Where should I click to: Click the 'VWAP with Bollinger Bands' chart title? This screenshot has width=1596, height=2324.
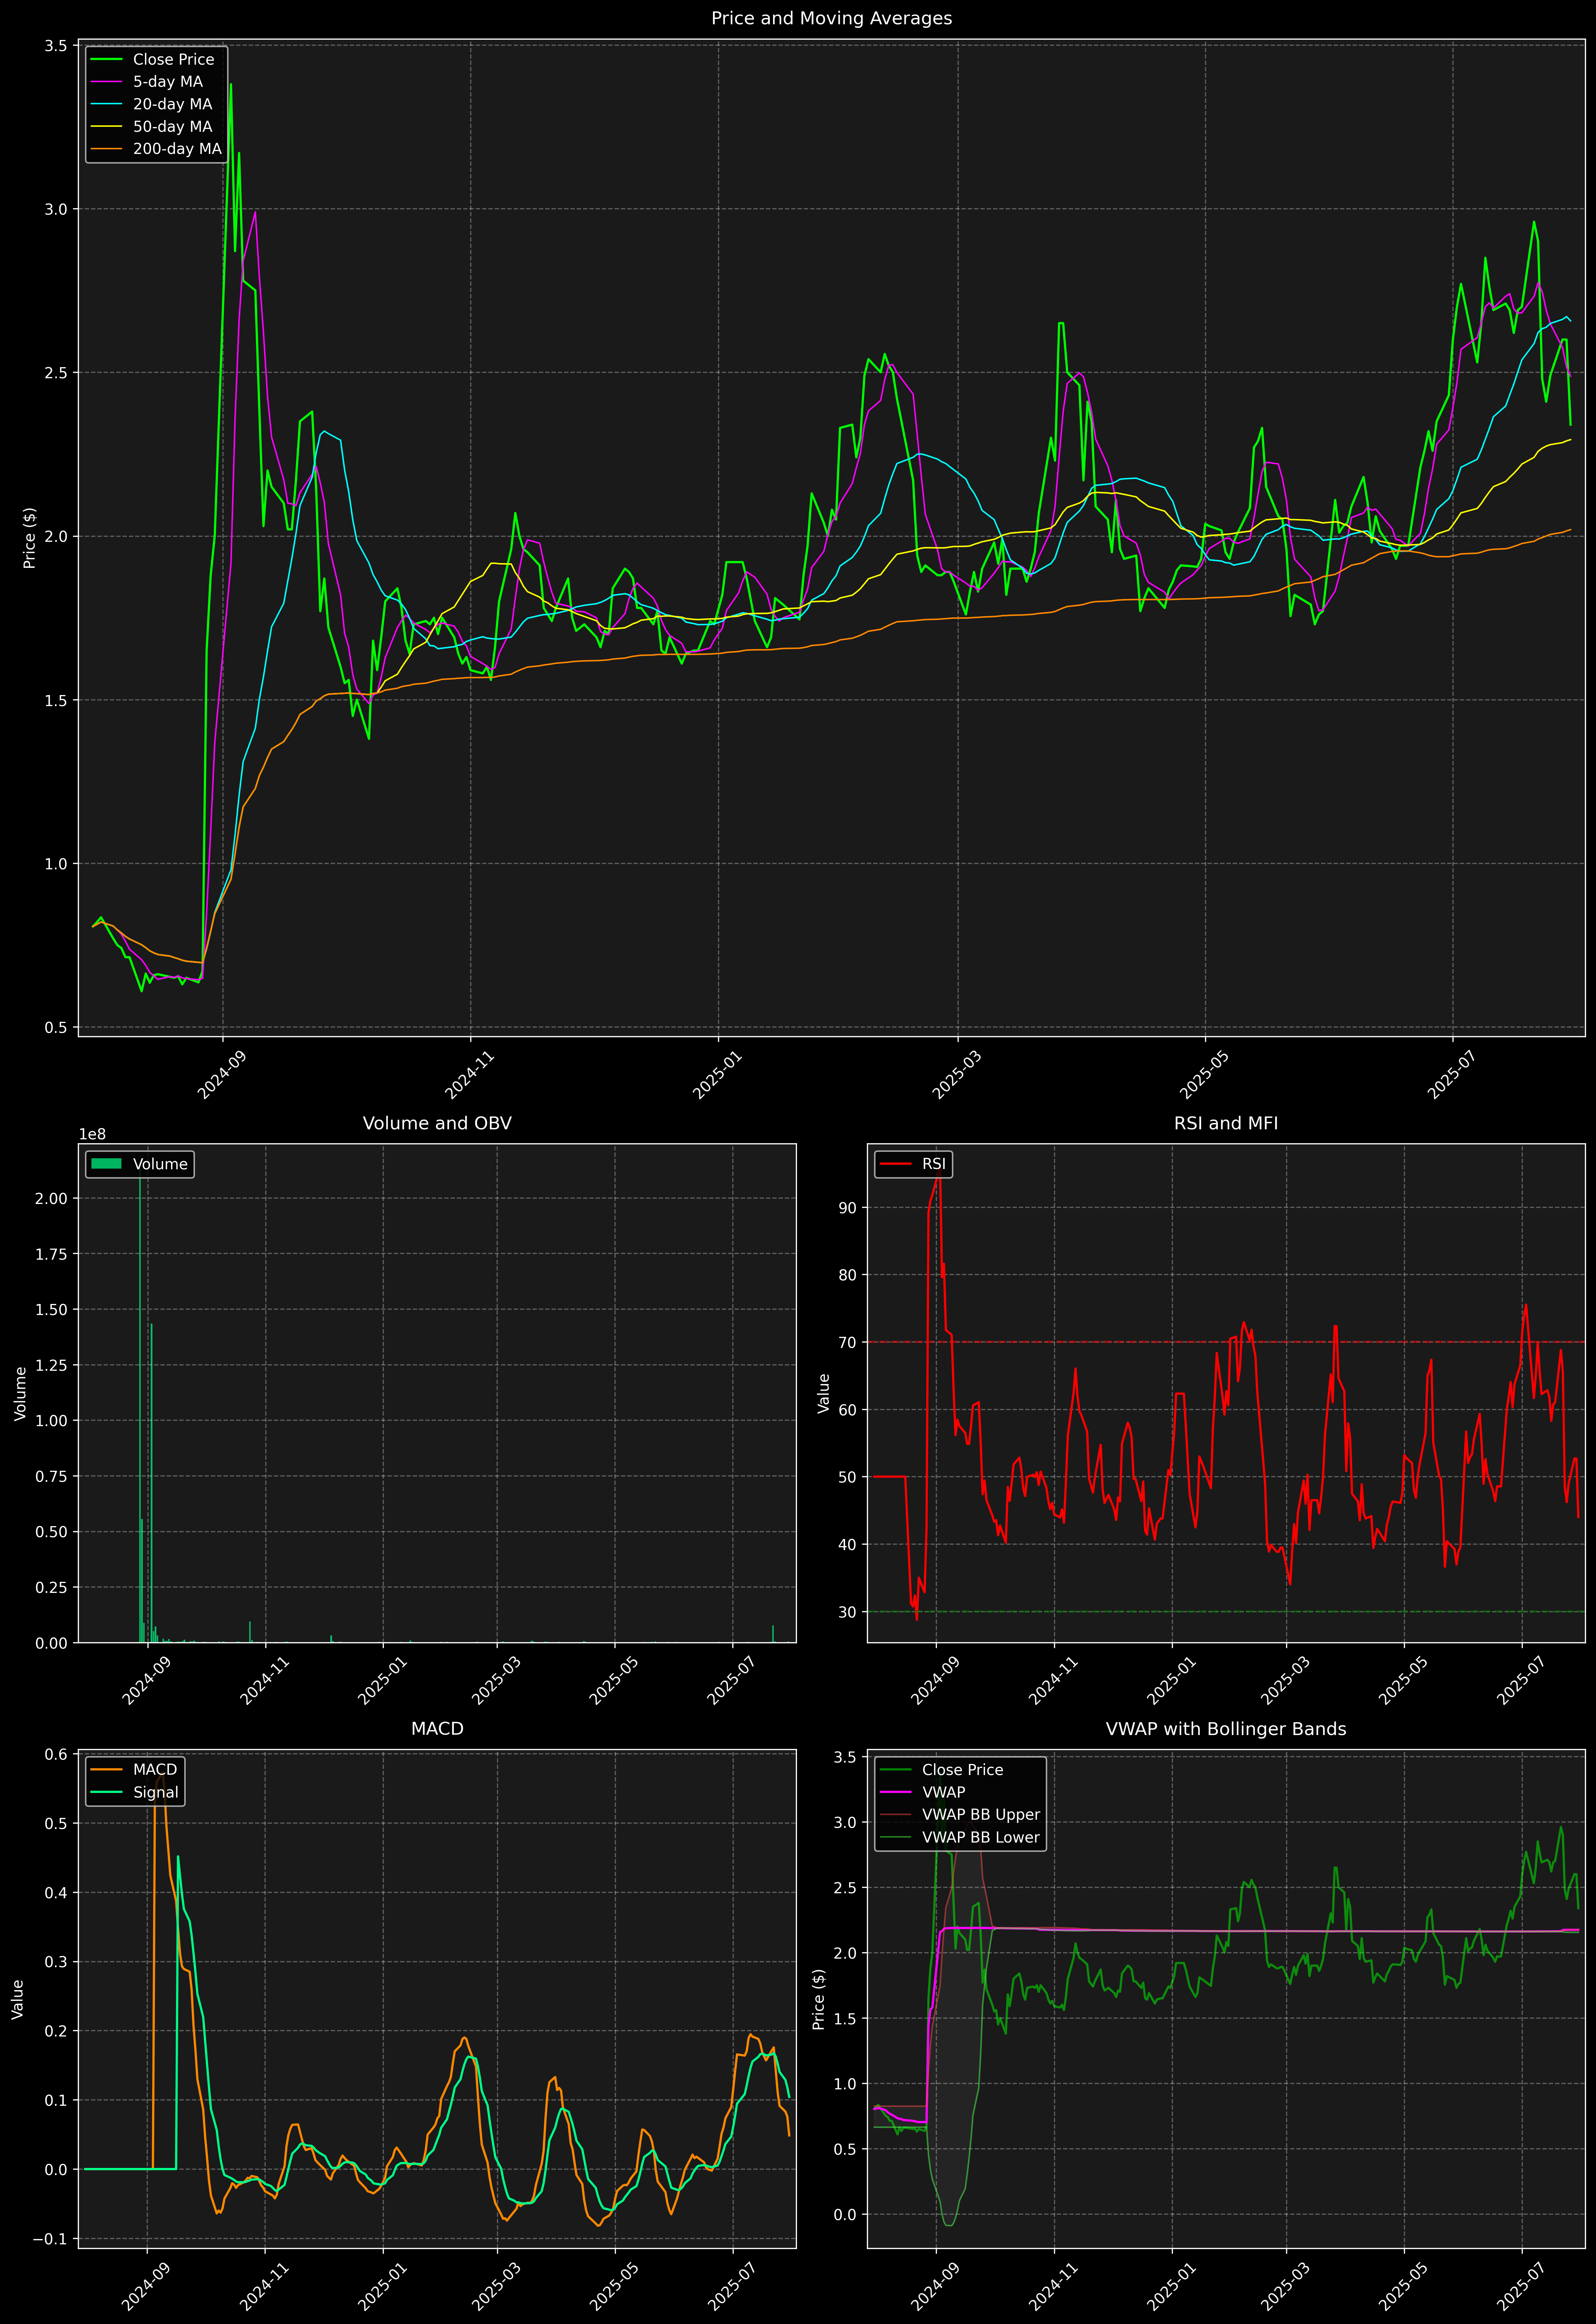coord(1226,1729)
